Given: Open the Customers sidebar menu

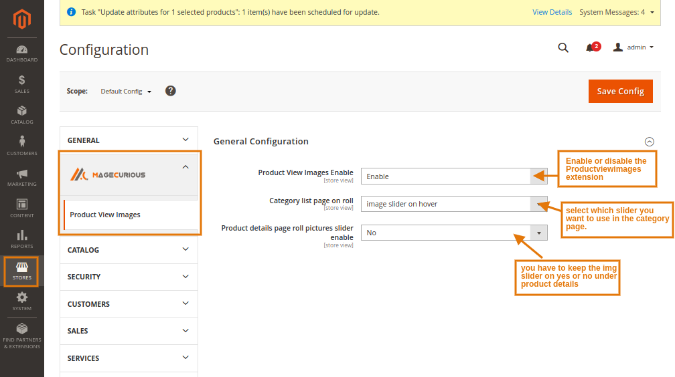Looking at the screenshot, I should 22,146.
